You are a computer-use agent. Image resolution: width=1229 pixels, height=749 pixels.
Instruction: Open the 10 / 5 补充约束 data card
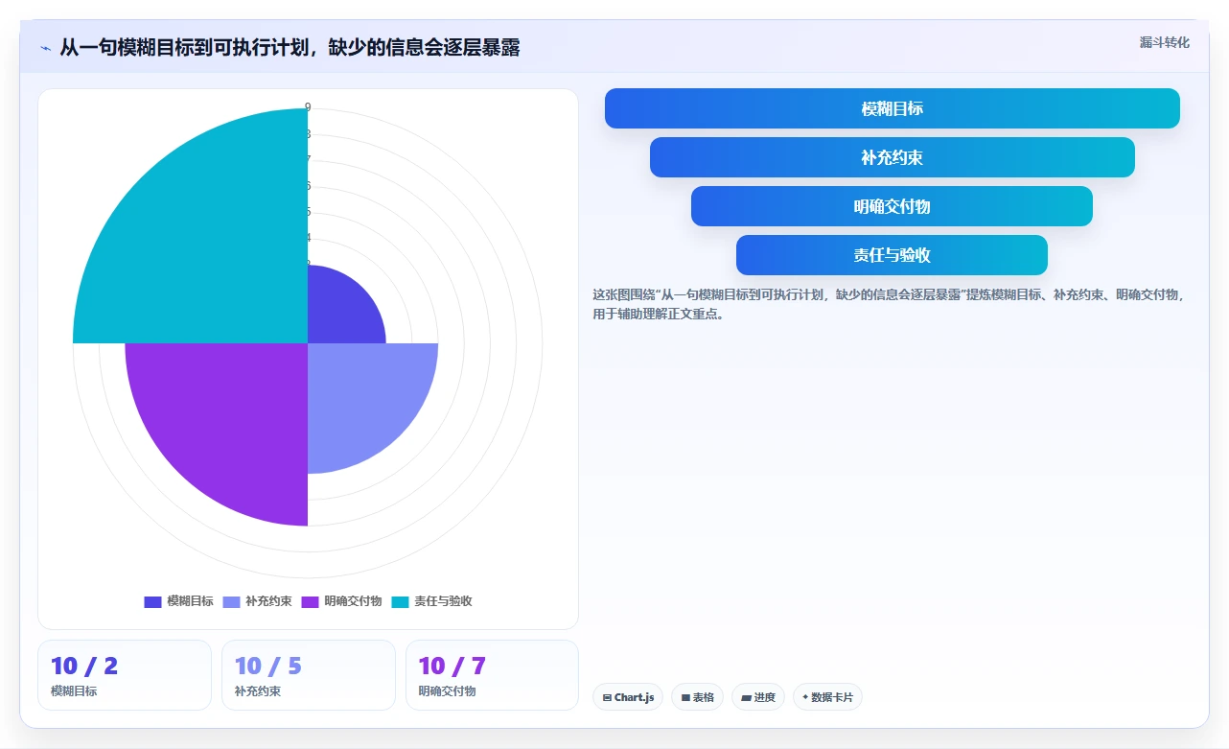click(309, 675)
